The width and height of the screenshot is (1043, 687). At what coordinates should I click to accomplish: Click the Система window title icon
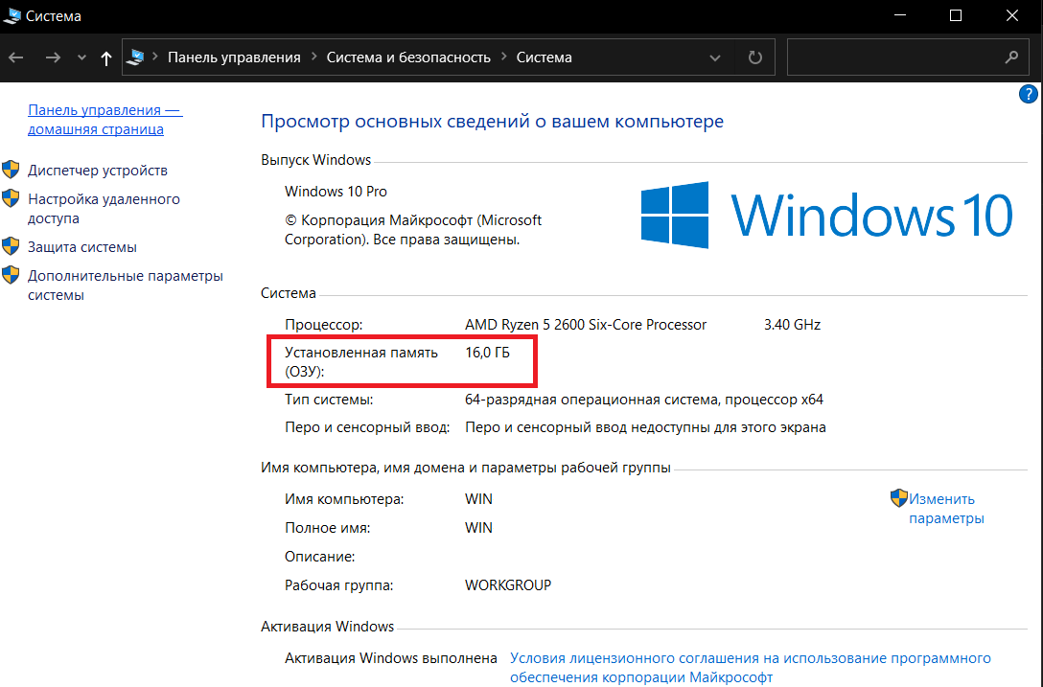[x=12, y=15]
